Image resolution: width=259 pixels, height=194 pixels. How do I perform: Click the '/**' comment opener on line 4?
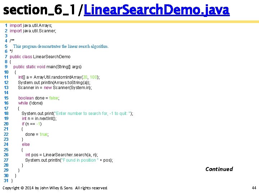[12, 41]
